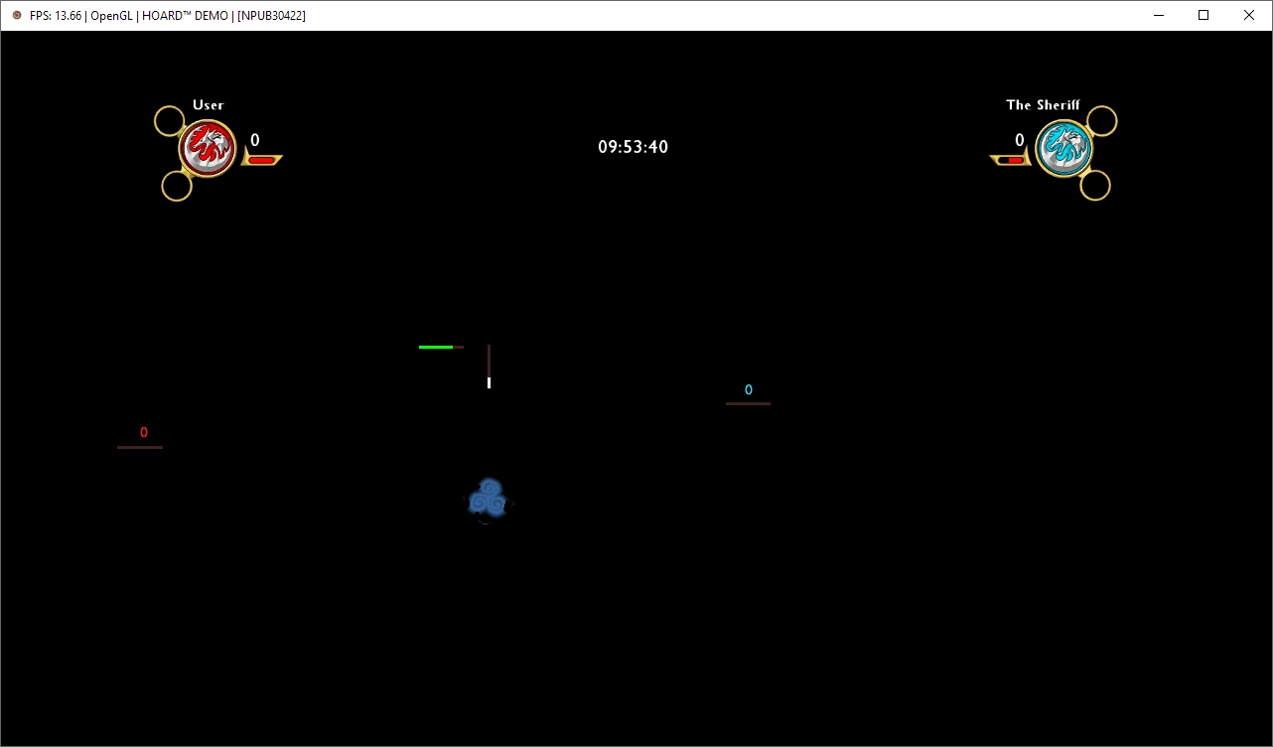The image size is (1273, 747).
Task: Click the white score 0 beside User's emblem
Action: pyautogui.click(x=255, y=141)
